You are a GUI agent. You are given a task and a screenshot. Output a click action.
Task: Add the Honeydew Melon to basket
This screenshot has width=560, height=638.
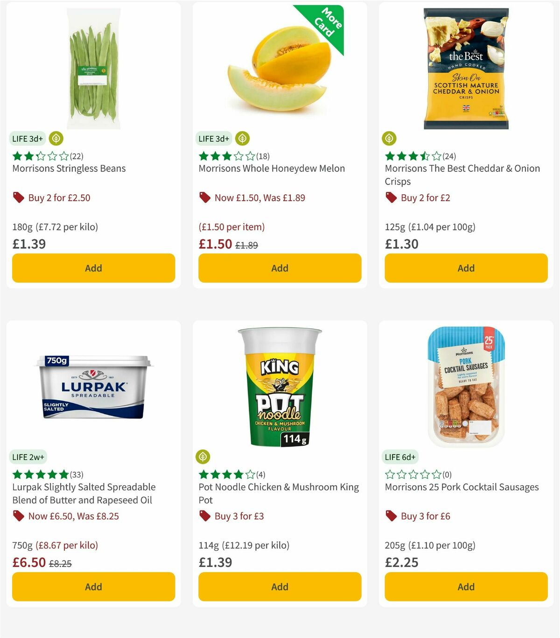point(279,268)
